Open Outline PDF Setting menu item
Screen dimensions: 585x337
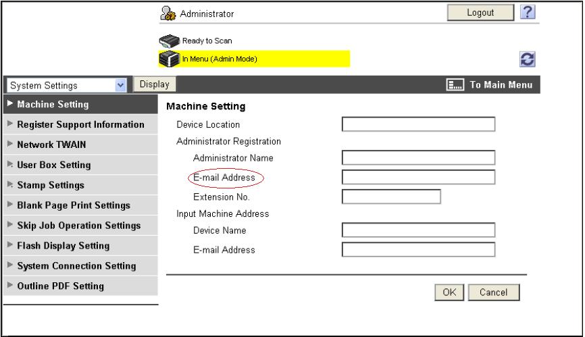coord(80,286)
